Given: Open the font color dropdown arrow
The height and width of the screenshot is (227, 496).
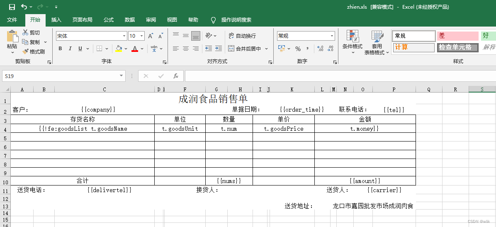Looking at the screenshot, I should pyautogui.click(x=142, y=49).
